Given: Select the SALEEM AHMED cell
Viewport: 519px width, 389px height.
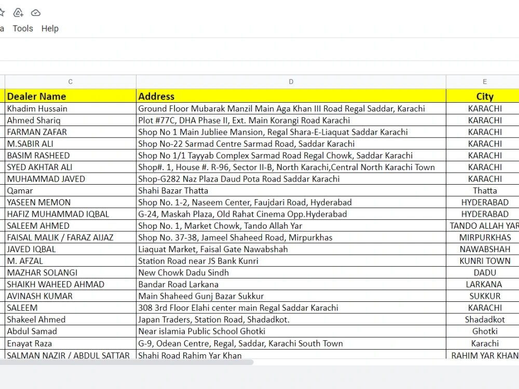Looking at the screenshot, I should (71, 226).
